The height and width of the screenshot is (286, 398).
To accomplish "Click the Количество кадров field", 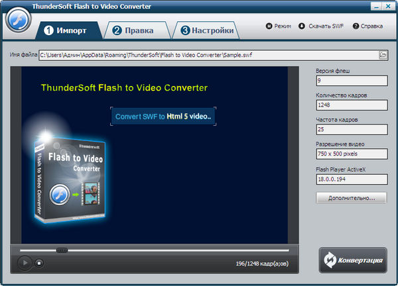I will click(x=352, y=105).
